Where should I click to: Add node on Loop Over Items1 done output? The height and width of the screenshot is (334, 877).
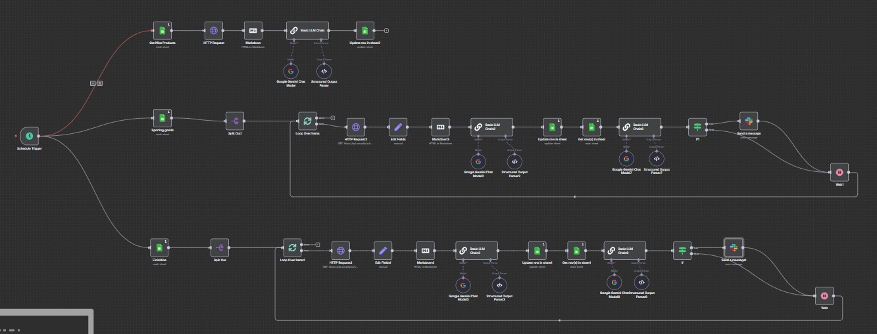[317, 244]
